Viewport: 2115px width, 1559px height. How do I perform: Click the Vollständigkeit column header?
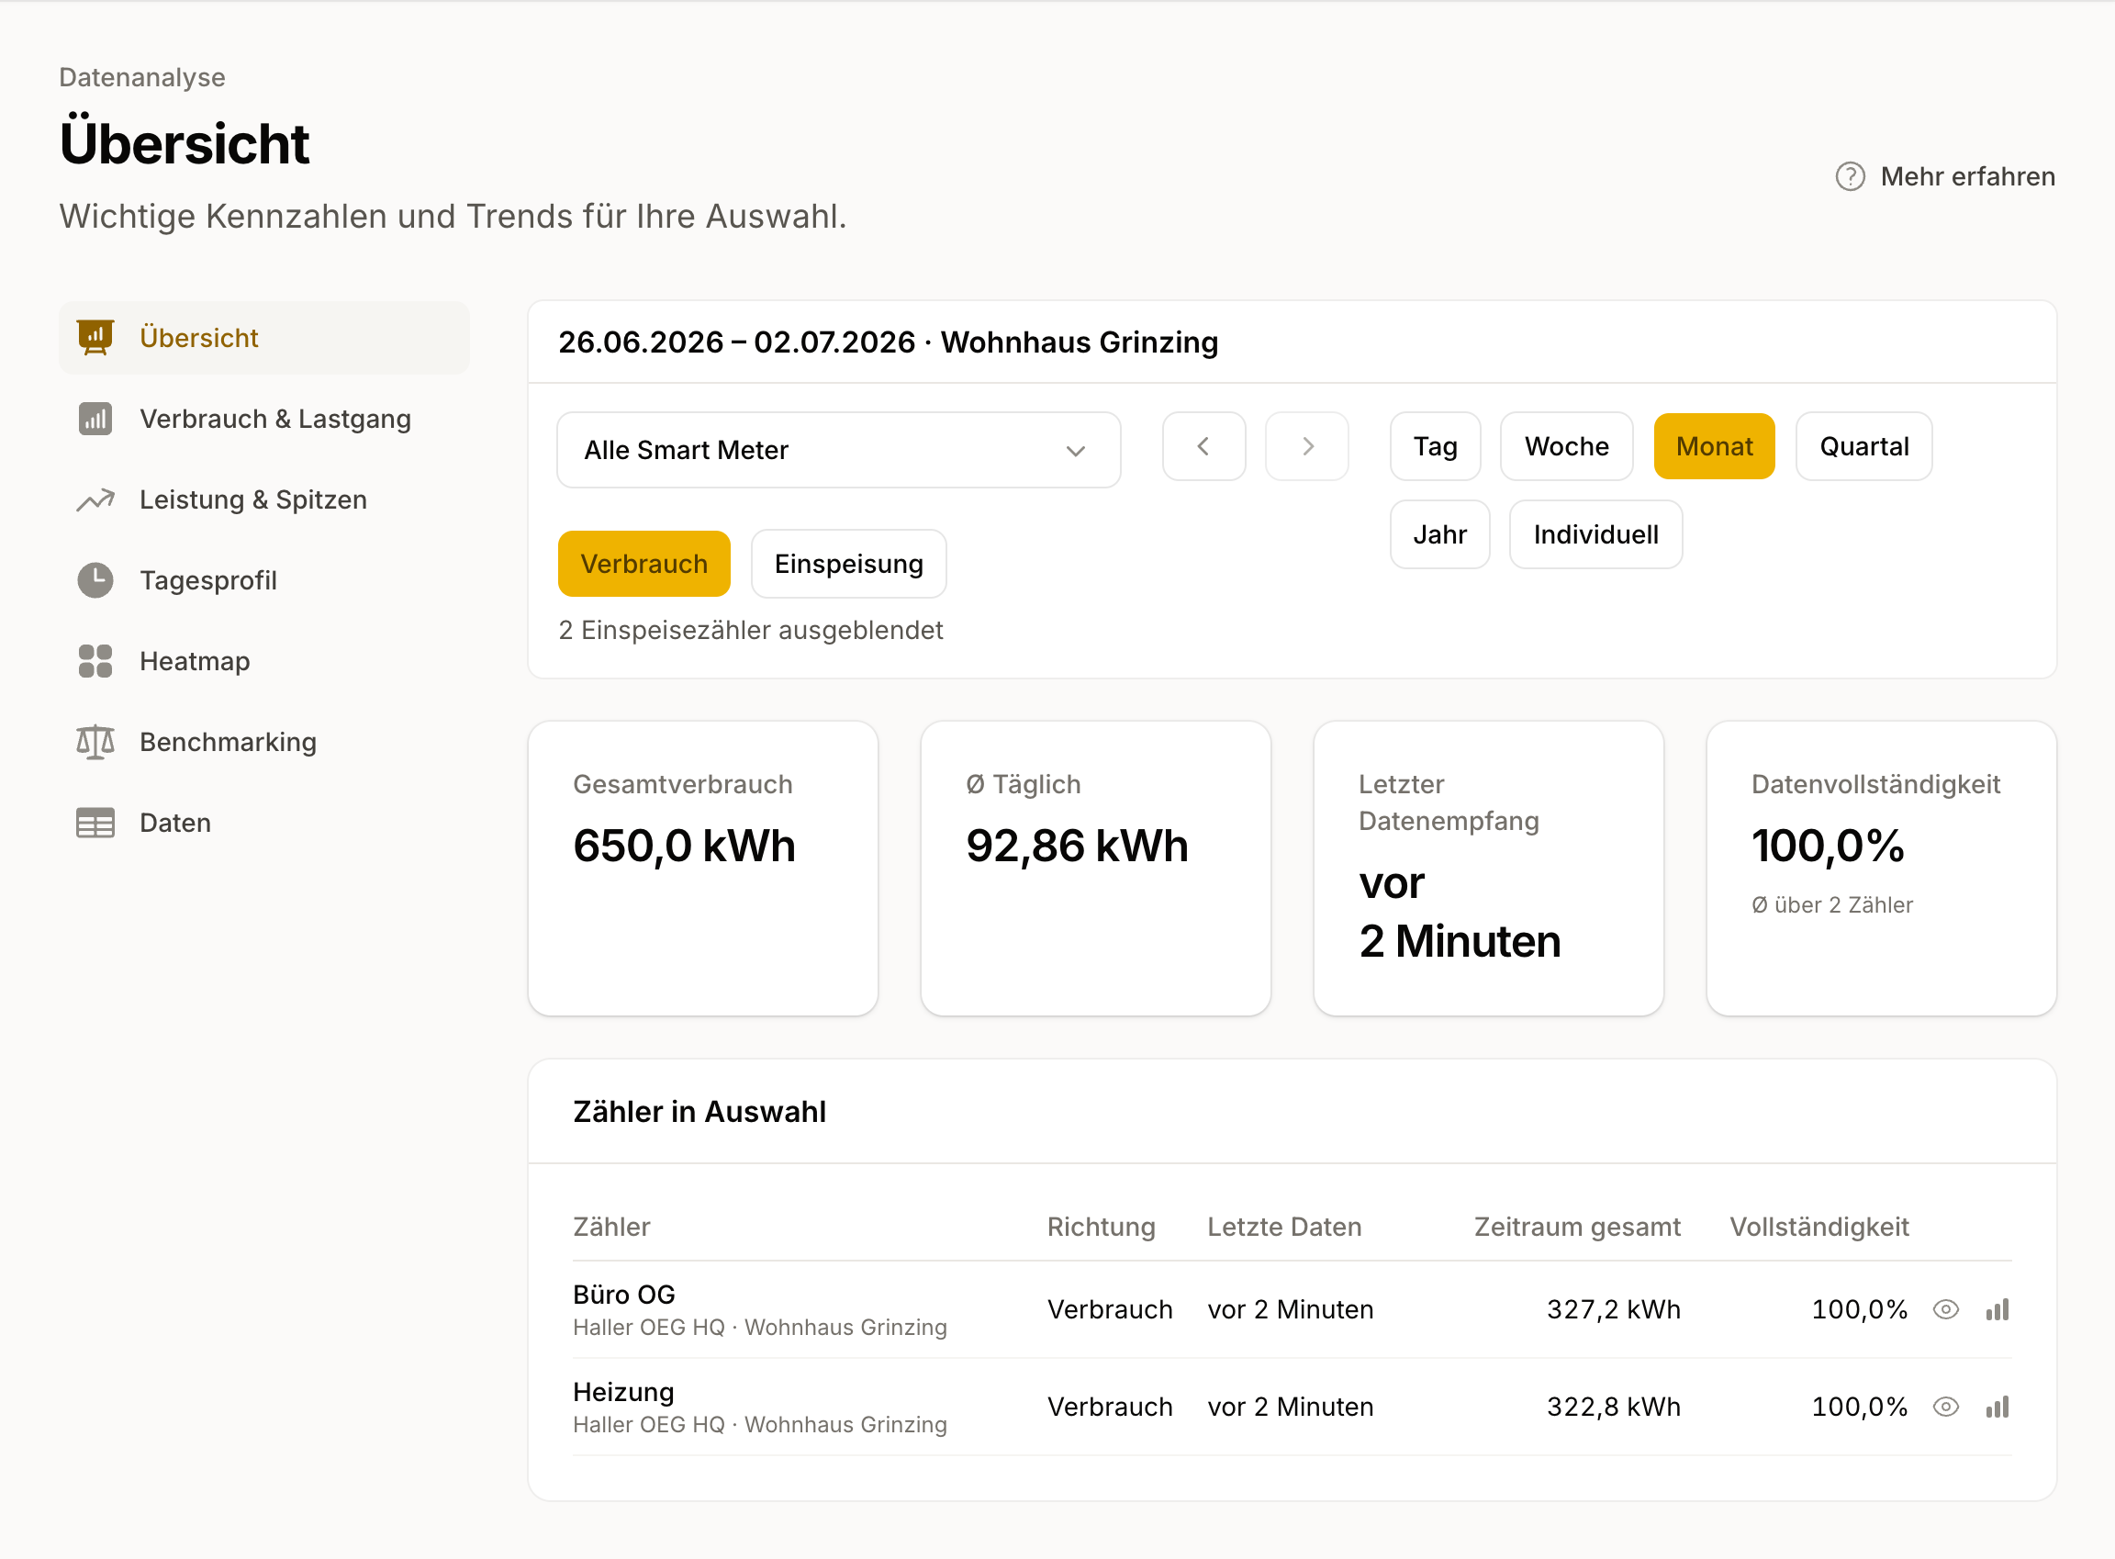pyautogui.click(x=1818, y=1227)
